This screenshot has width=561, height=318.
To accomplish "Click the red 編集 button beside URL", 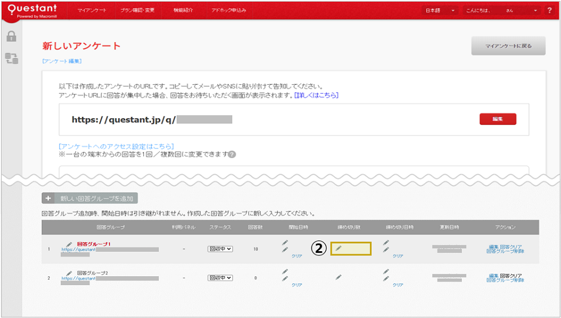I will coord(498,119).
